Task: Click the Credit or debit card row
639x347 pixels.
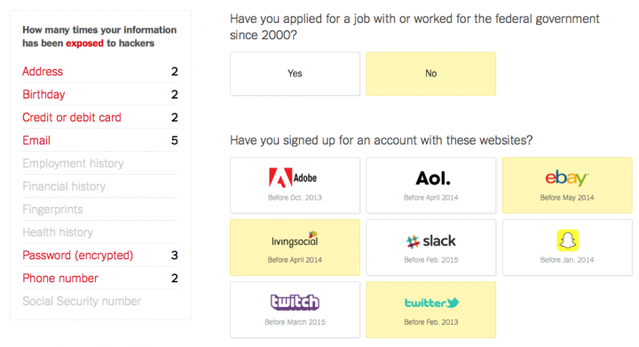Action: coord(100,117)
